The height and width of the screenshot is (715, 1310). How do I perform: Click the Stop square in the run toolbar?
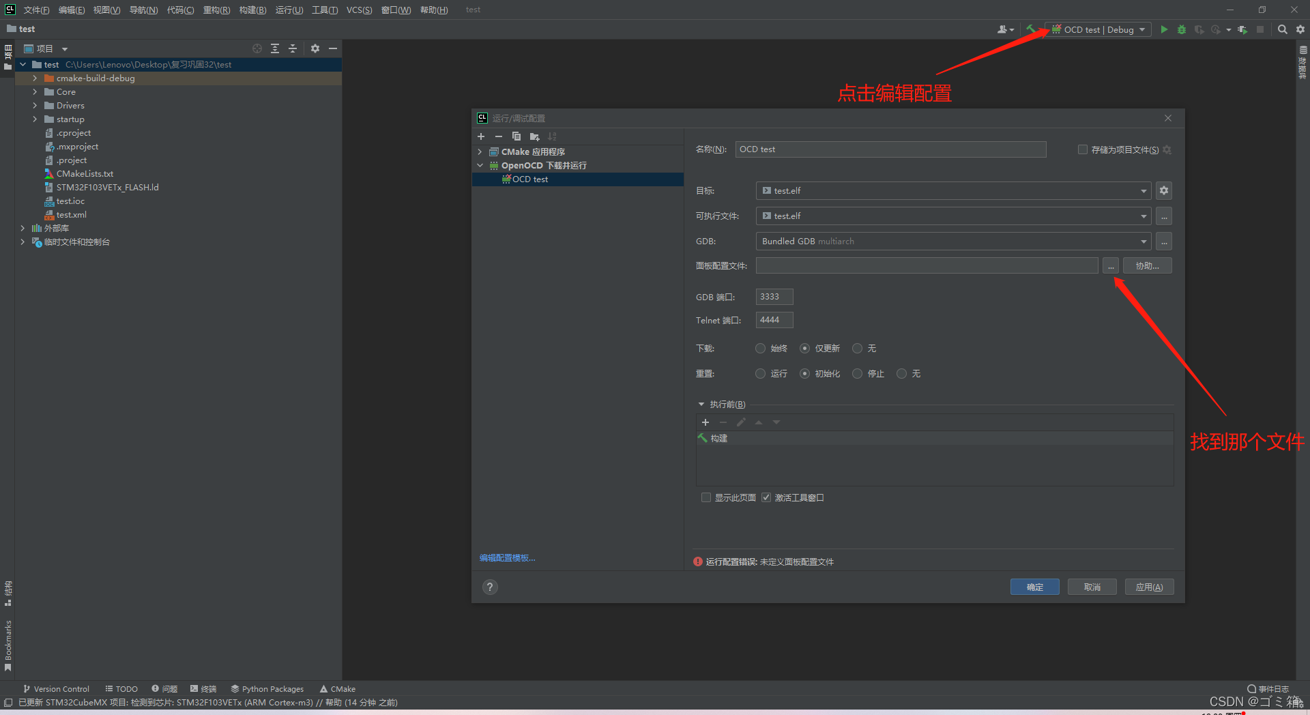click(1260, 29)
